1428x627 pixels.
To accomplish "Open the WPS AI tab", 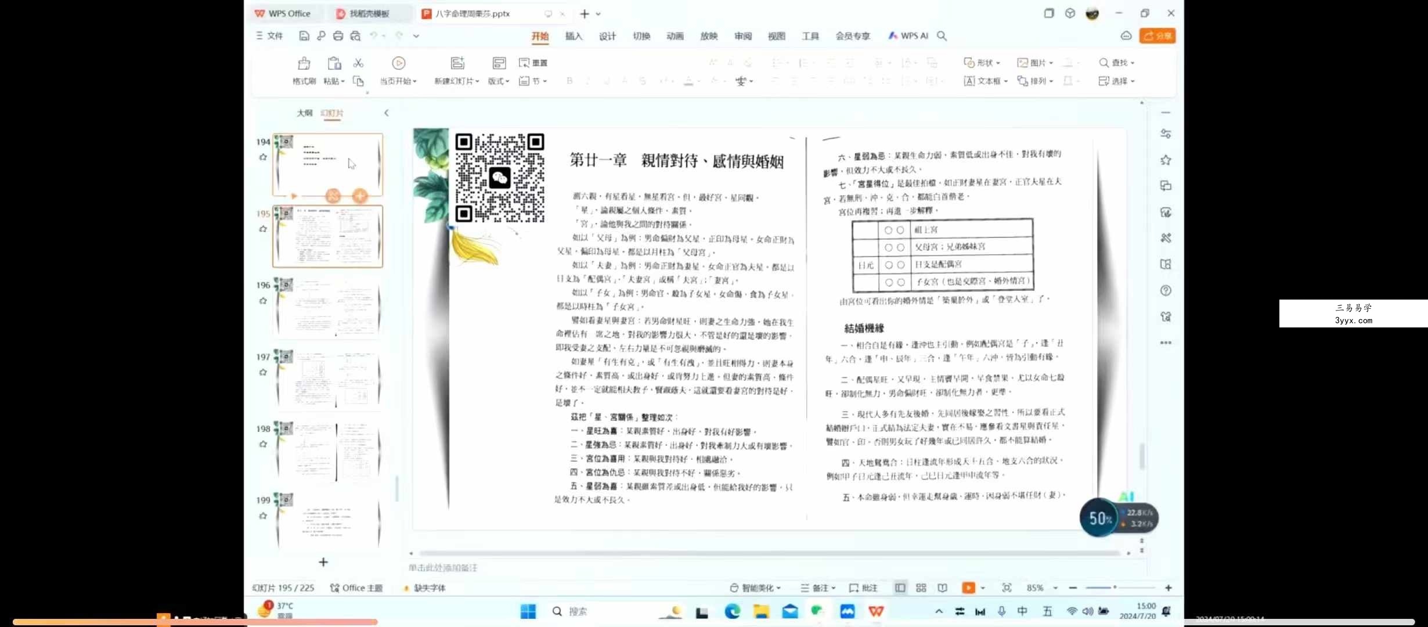I will [x=908, y=36].
